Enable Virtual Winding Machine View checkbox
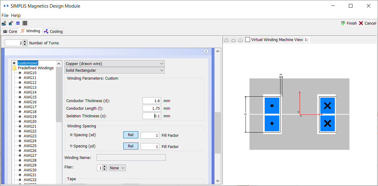This screenshot has height=186, width=378. coord(248,40)
